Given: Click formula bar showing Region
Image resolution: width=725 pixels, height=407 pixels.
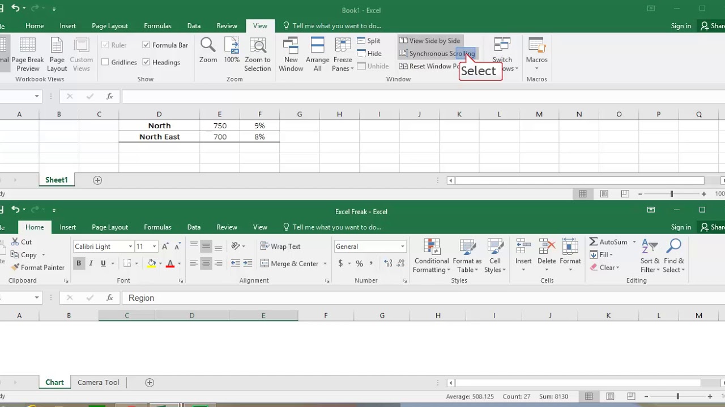Looking at the screenshot, I should coord(422,298).
